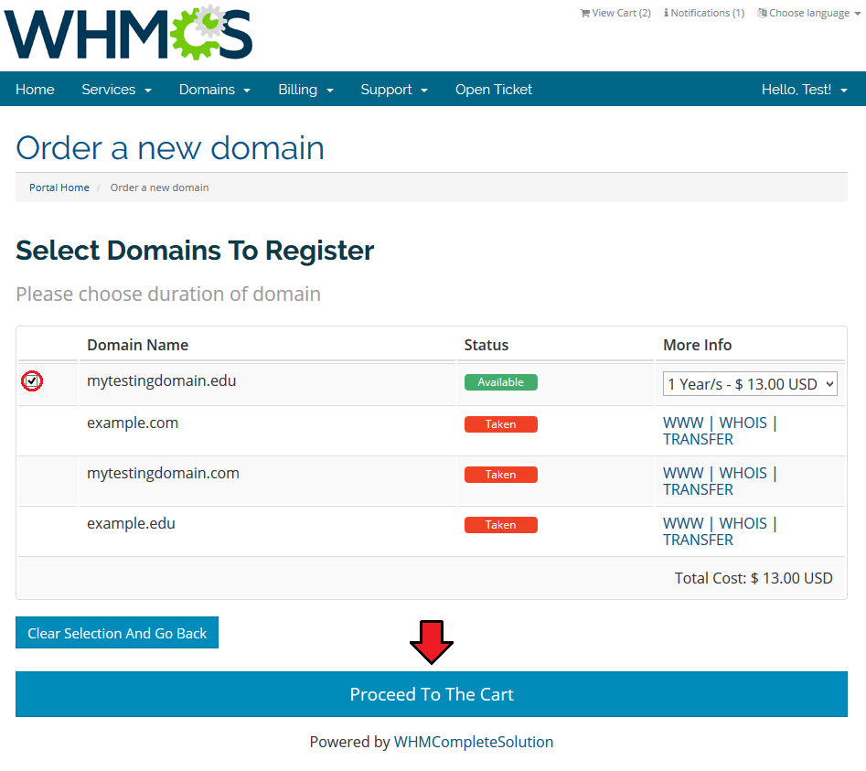This screenshot has height=771, width=866.
Task: Click the WHMCS logo
Action: coord(128,32)
